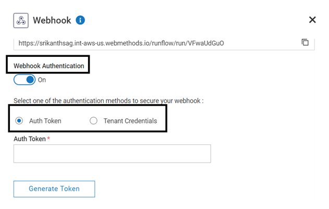Viewport: 329px width, 209px height.
Task: Click the blue knob of the authentication toggle
Action: click(x=30, y=80)
